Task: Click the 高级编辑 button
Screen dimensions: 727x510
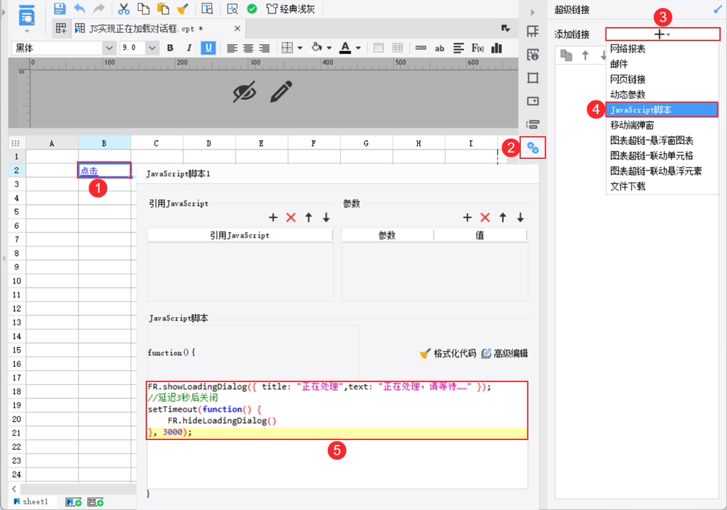Action: [504, 354]
